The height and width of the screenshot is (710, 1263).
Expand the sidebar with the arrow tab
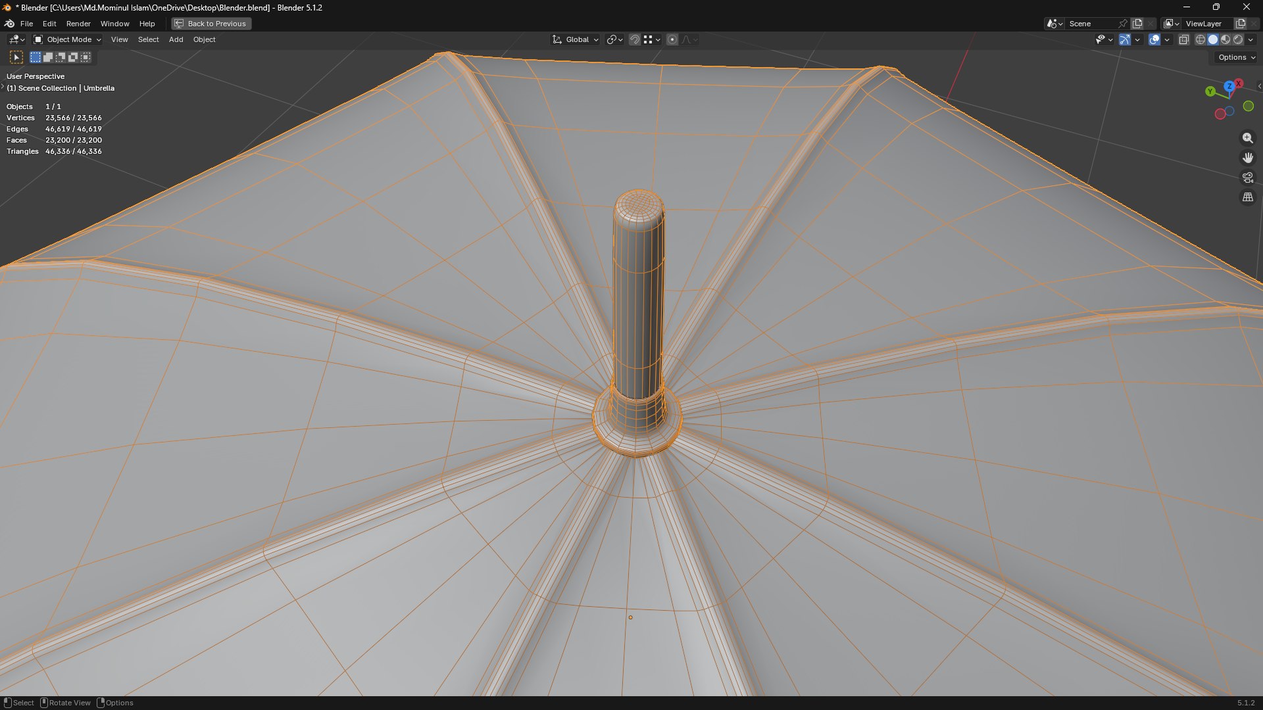(1259, 86)
